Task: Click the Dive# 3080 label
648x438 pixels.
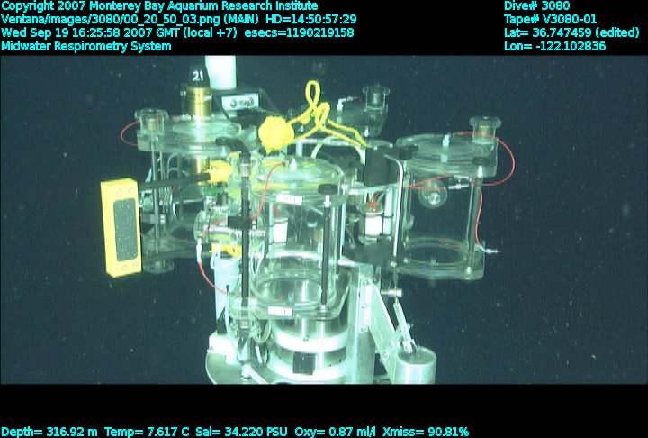Action: tap(536, 5)
